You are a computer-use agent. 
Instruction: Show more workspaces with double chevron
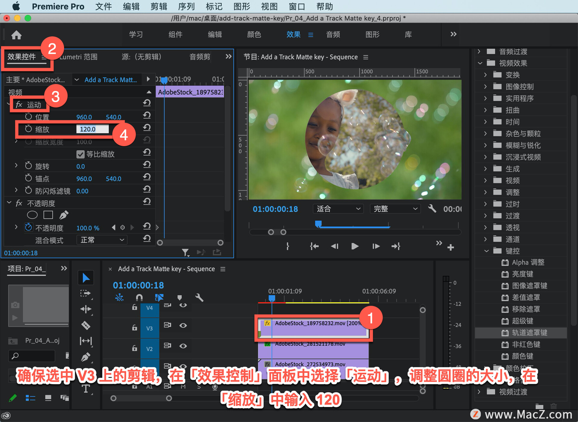pos(453,34)
